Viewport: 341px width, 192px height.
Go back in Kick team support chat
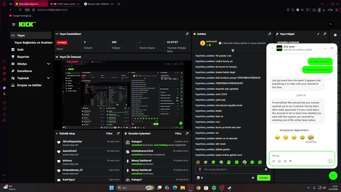point(272,48)
